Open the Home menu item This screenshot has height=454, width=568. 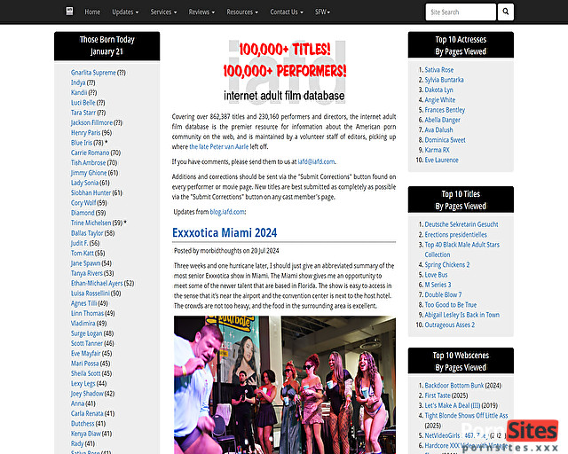pos(92,12)
